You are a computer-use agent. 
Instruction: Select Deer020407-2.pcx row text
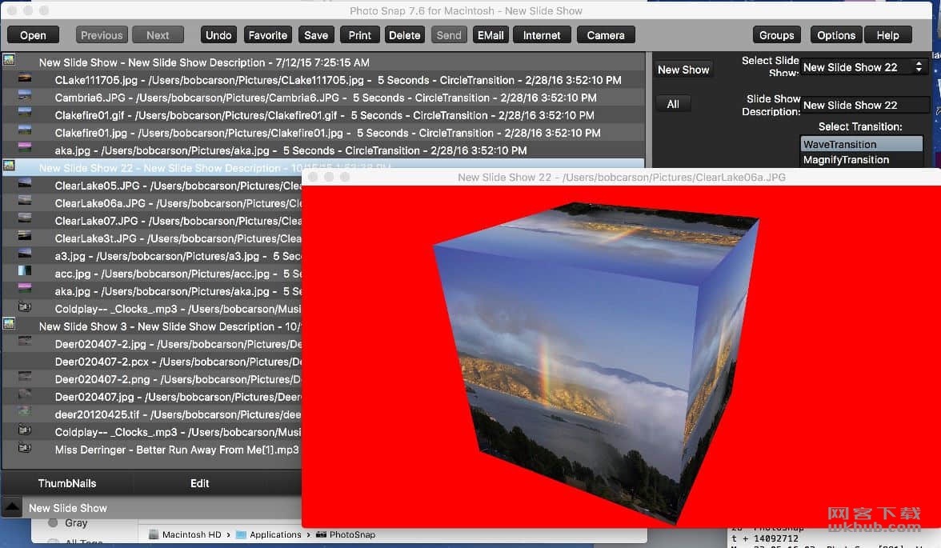pos(178,362)
